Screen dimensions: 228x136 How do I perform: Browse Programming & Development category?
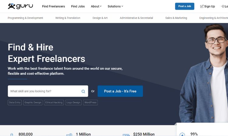pos(25,18)
